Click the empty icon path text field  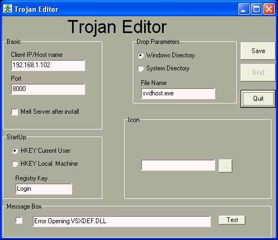[178, 165]
